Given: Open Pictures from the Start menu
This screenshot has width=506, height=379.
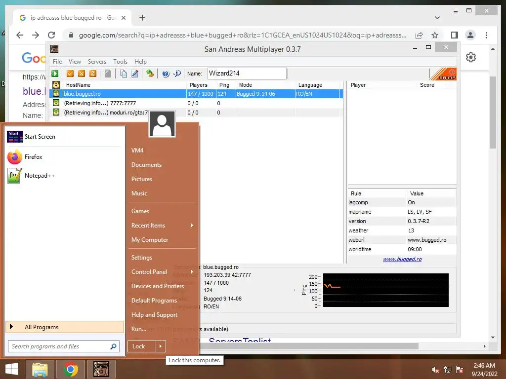Looking at the screenshot, I should pos(142,179).
